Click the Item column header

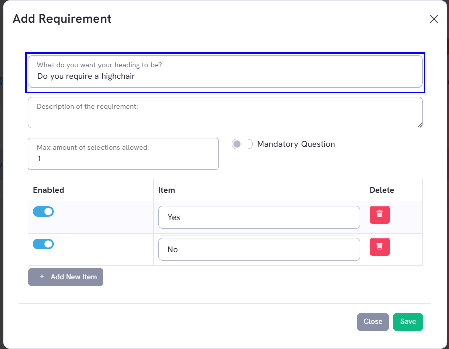click(x=166, y=190)
